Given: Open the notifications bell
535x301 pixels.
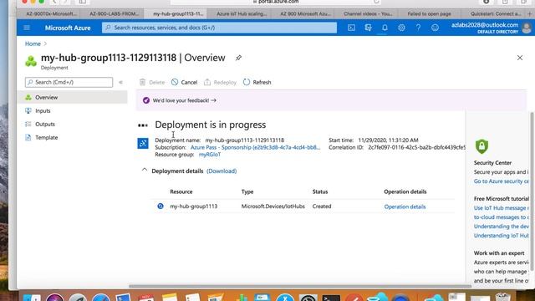Looking at the screenshot, I should point(385,28).
